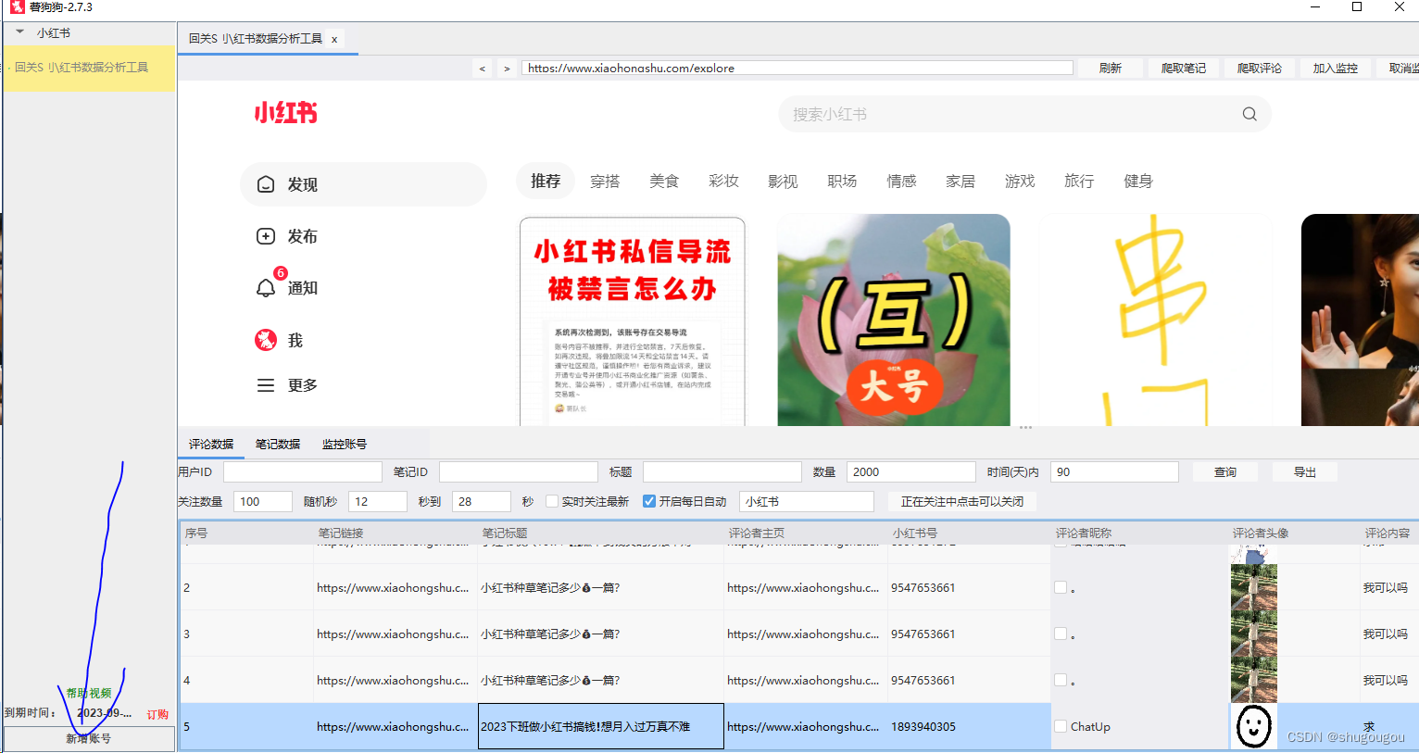The width and height of the screenshot is (1419, 753).
Task: Select cell 1893940305 in row 5
Action: [969, 727]
